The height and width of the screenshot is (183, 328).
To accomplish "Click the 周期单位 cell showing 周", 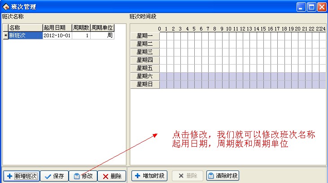I will click(102, 35).
